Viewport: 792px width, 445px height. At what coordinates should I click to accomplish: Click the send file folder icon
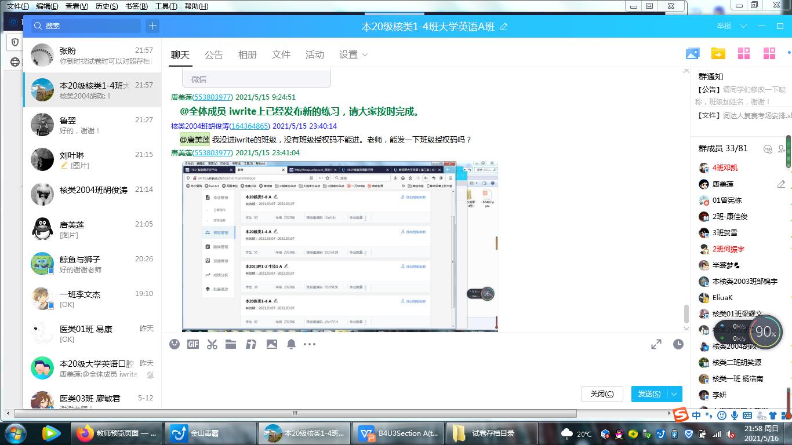pos(231,344)
